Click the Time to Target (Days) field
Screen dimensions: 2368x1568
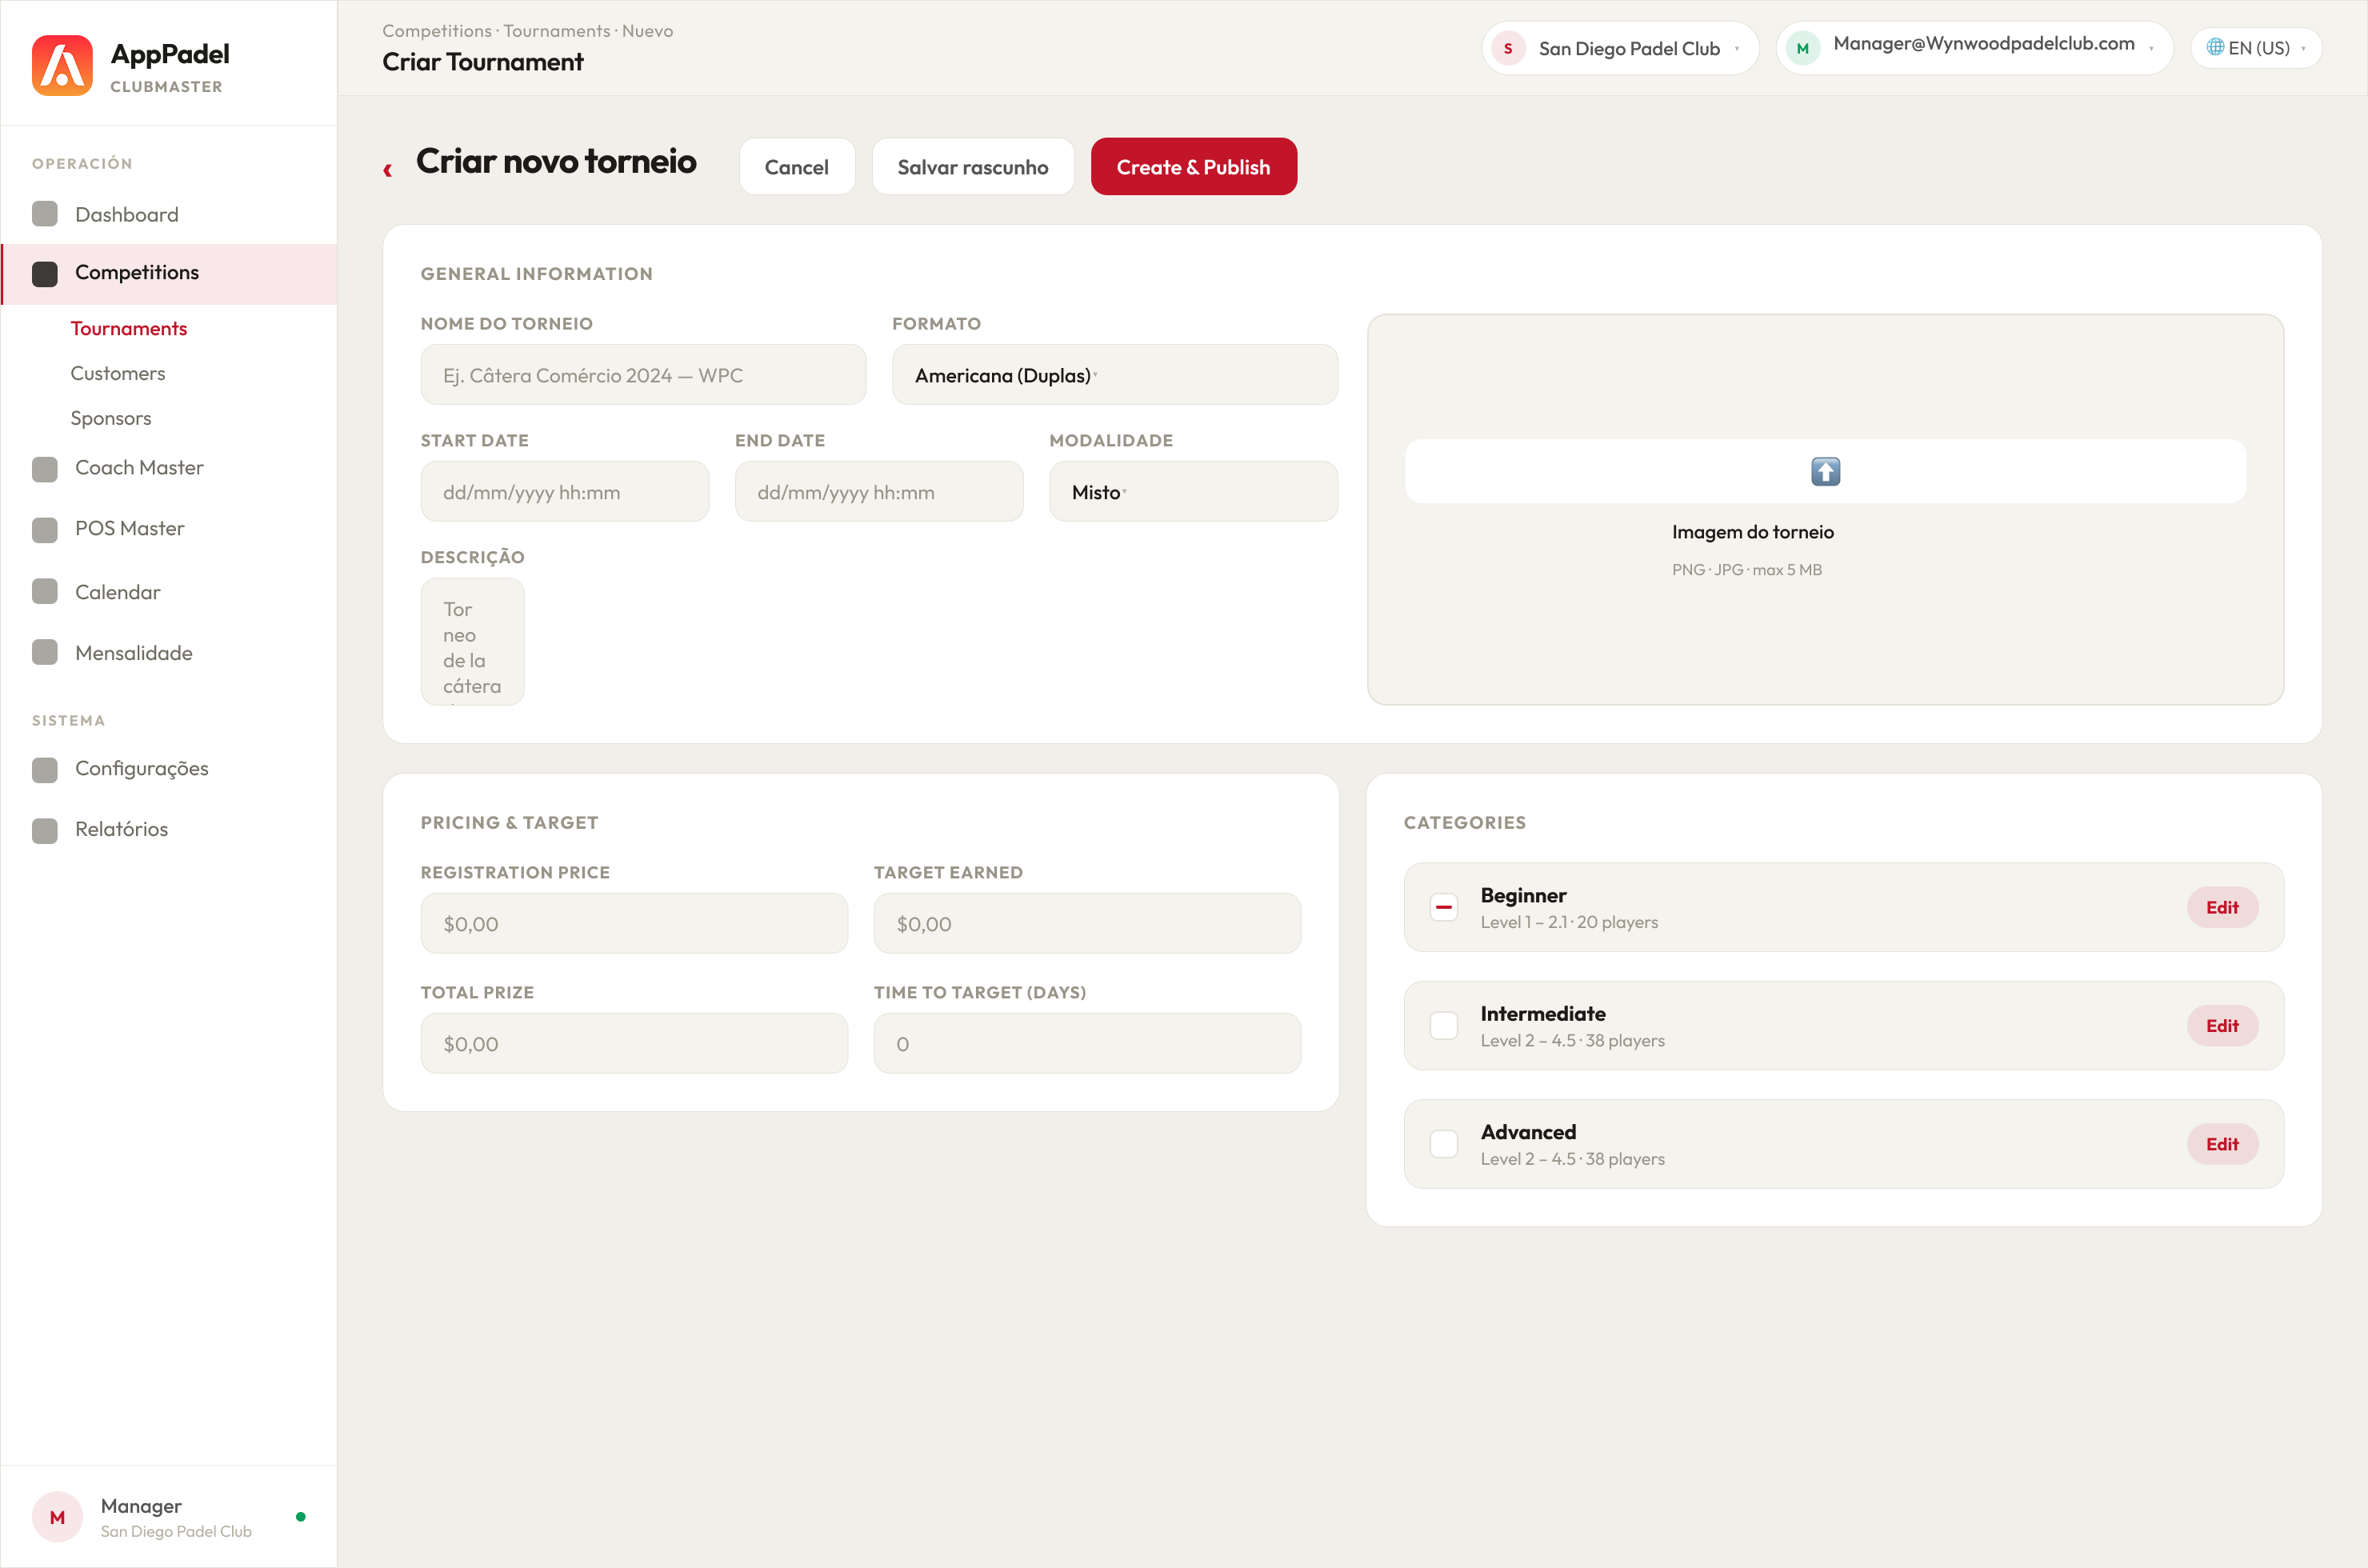pos(1087,1043)
